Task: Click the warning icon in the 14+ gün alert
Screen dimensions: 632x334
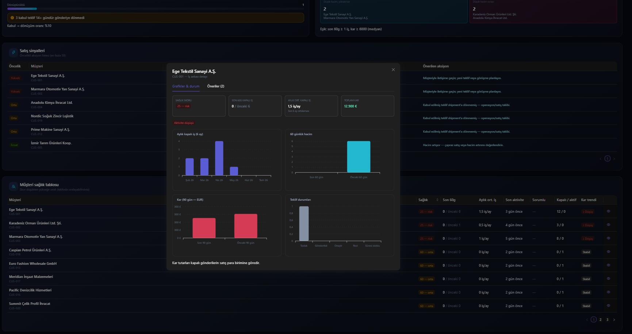Action: tap(12, 18)
